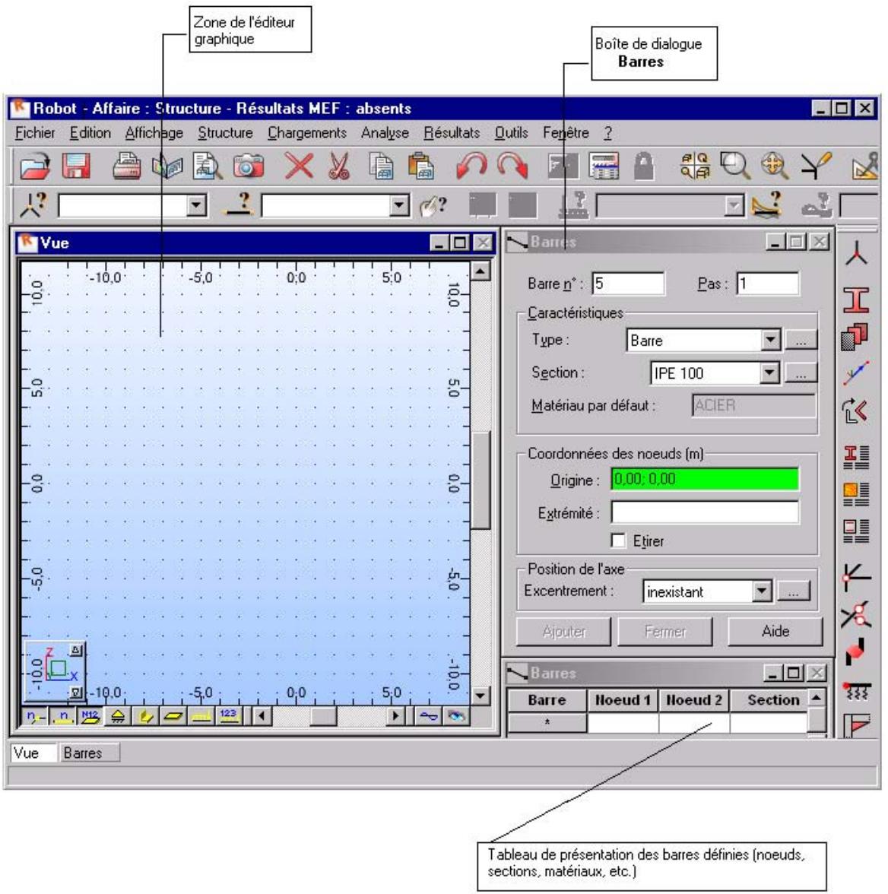Check the Etirer checkbox
This screenshot has height=894, width=888.
point(618,540)
